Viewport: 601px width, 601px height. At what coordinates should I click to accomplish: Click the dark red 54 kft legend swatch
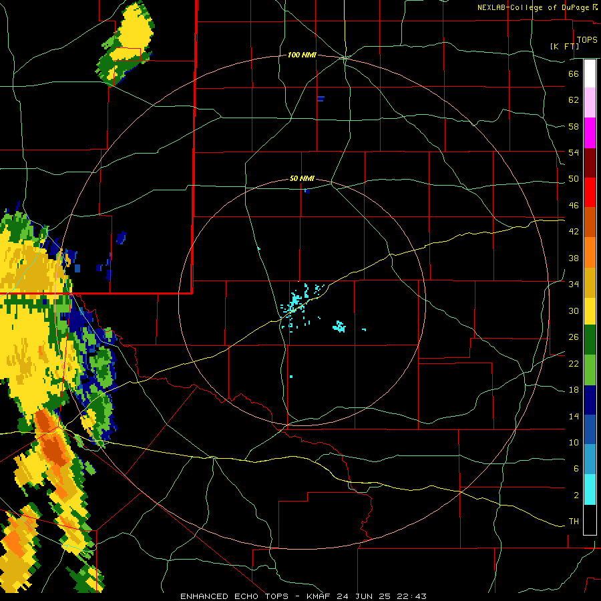tap(590, 163)
